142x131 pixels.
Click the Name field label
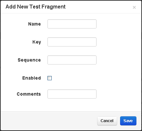pos(34,24)
